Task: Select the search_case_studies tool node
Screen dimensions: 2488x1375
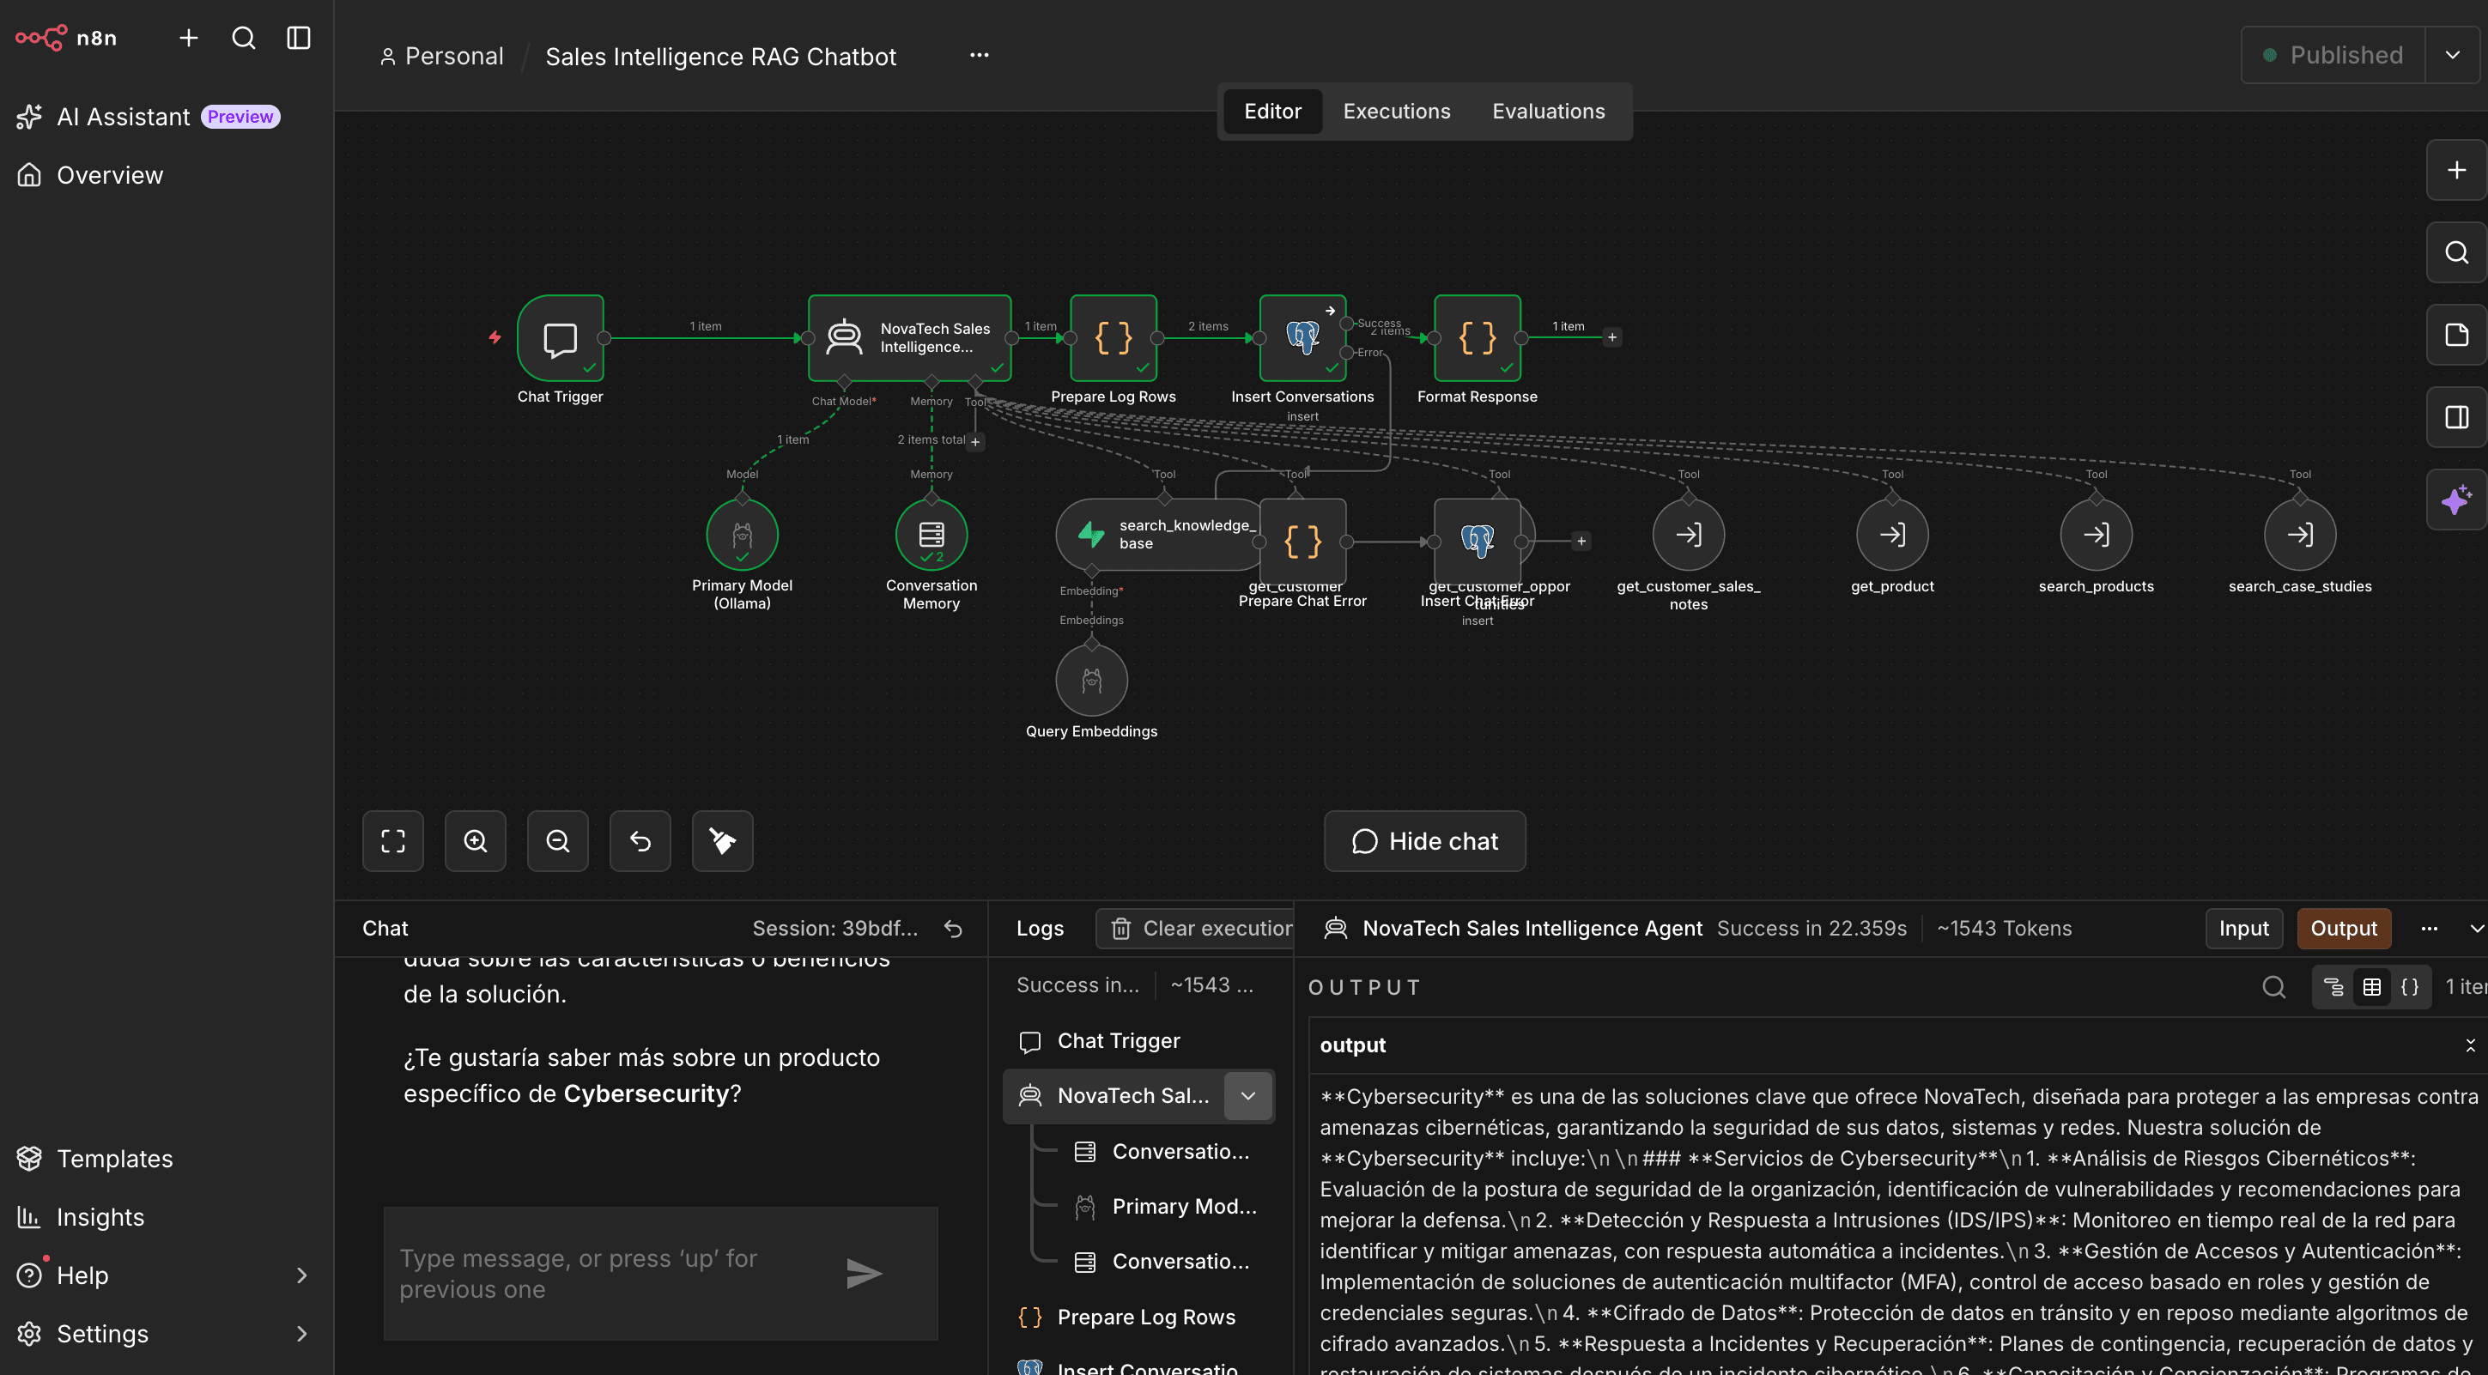Action: coord(2300,535)
